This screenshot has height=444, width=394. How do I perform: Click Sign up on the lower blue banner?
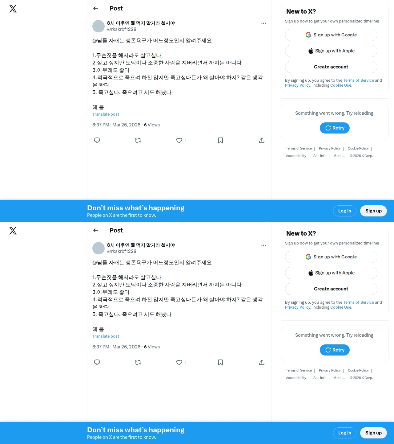[373, 433]
